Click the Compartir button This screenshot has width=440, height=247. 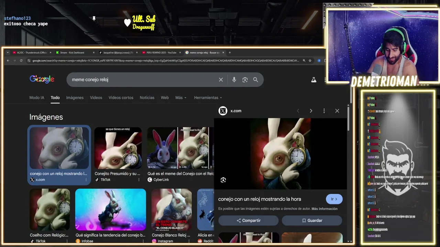coord(249,221)
